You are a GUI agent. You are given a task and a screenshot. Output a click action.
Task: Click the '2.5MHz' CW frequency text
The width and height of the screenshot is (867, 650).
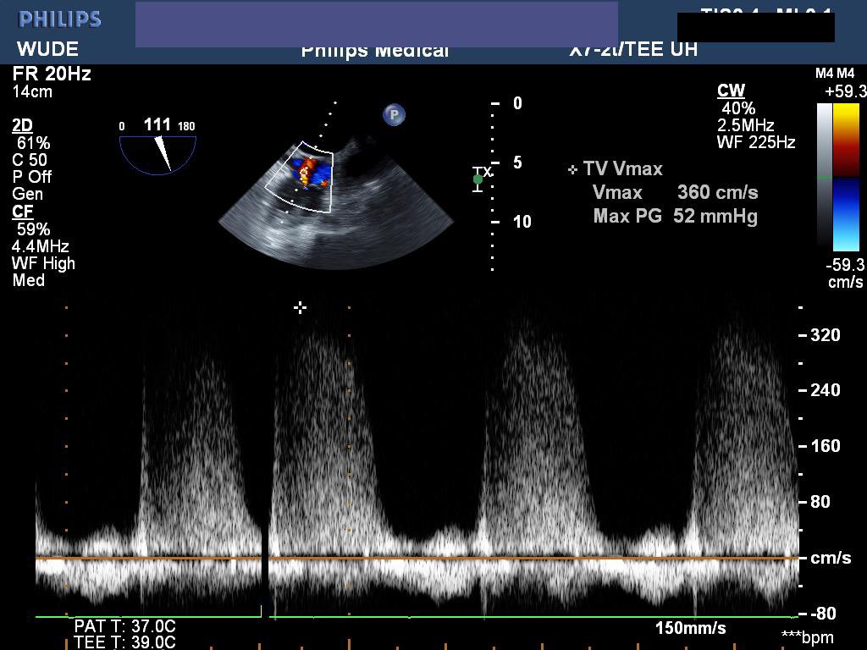click(746, 125)
